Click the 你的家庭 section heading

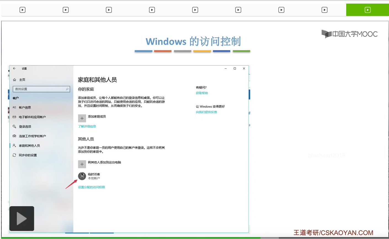click(x=86, y=89)
